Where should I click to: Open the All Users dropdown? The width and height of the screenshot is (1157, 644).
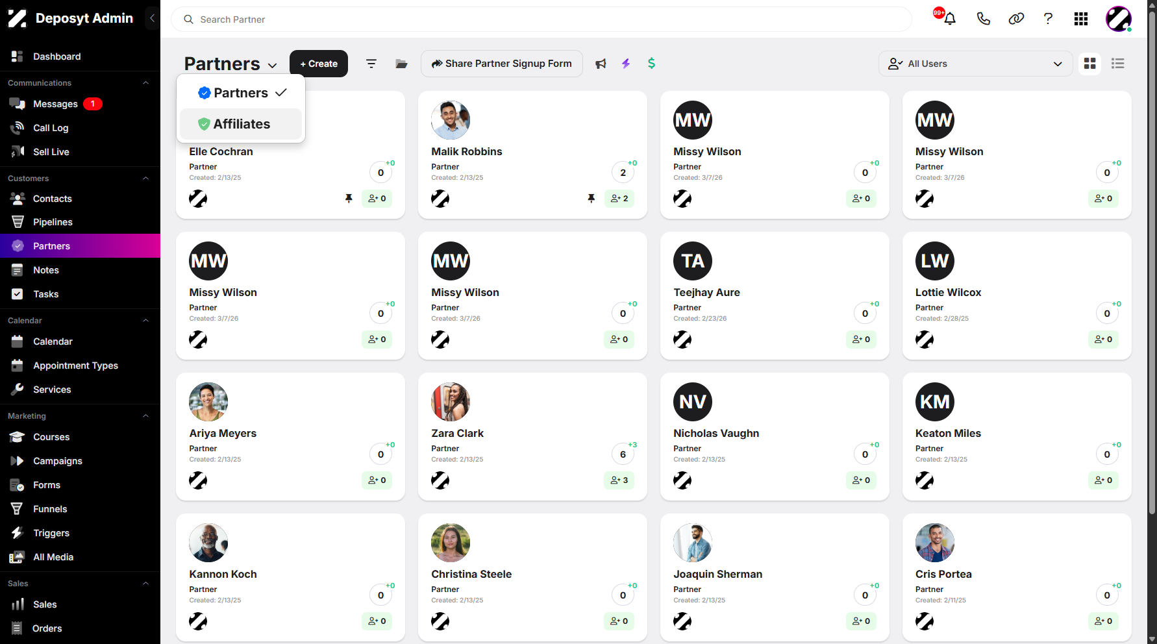975,64
